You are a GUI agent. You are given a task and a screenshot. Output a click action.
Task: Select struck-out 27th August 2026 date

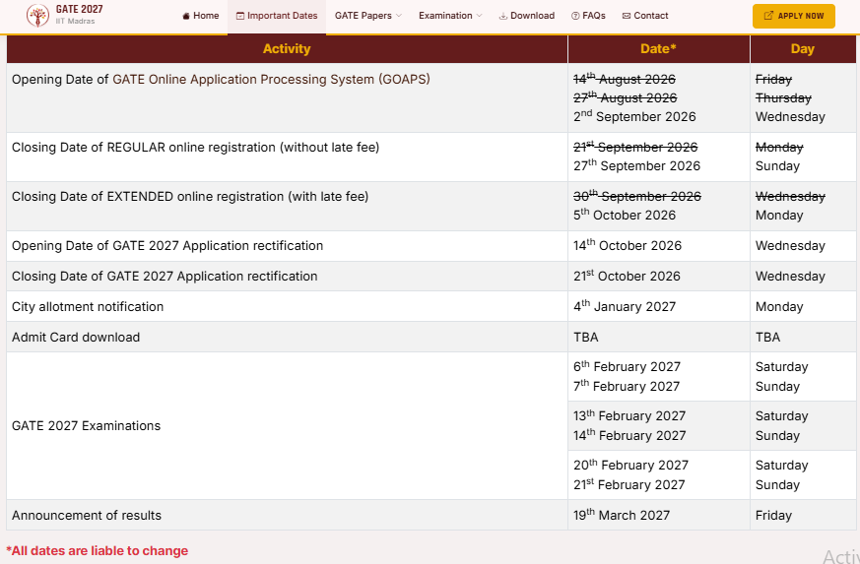pyautogui.click(x=626, y=97)
